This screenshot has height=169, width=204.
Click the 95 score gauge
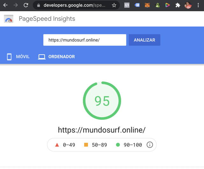[102, 101]
